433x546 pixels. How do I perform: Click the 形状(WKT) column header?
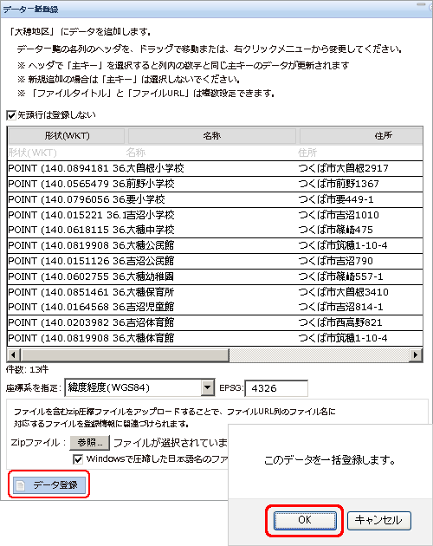[67, 136]
